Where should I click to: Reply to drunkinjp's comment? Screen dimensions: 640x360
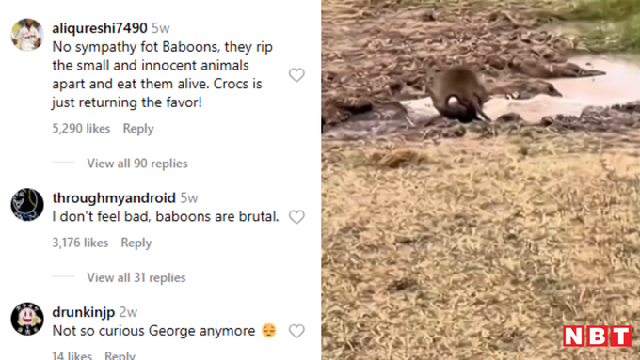[x=120, y=355]
